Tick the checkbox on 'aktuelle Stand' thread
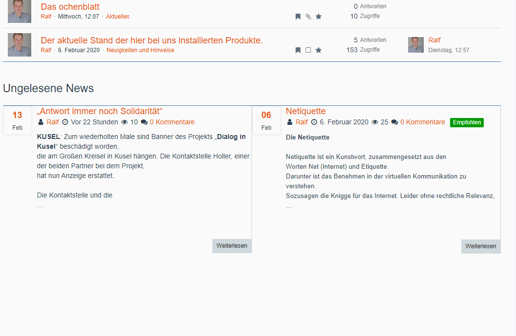This screenshot has height=336, width=516. (308, 50)
